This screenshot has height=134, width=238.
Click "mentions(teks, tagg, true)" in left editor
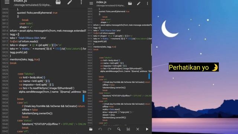[x=25, y=60]
